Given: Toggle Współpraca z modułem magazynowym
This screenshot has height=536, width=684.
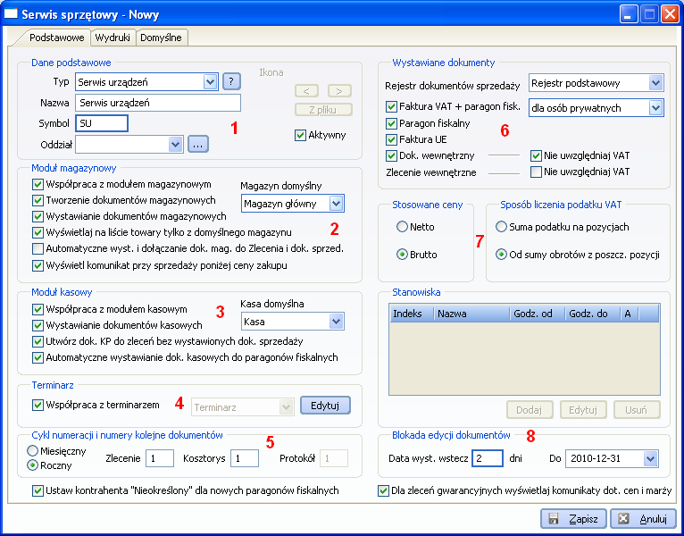Looking at the screenshot, I should point(38,185).
